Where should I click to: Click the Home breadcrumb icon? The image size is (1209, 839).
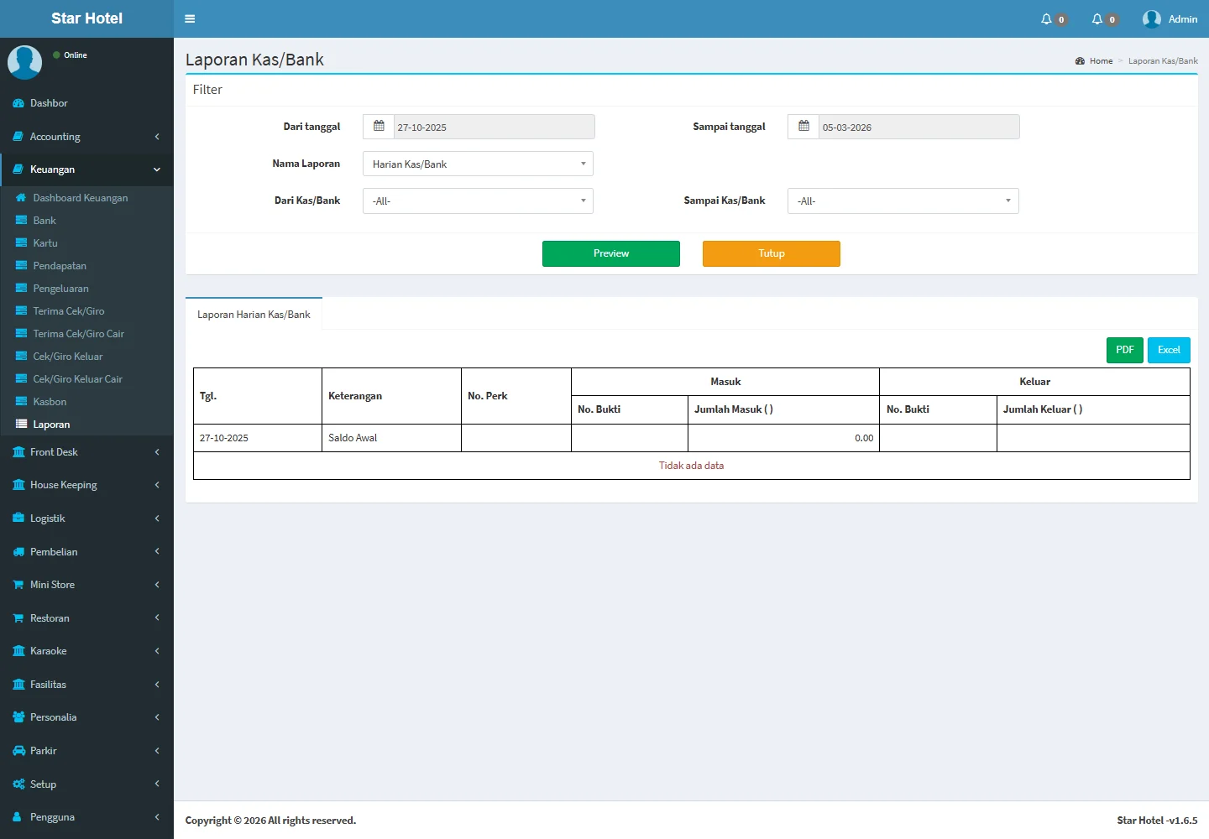[x=1080, y=61]
